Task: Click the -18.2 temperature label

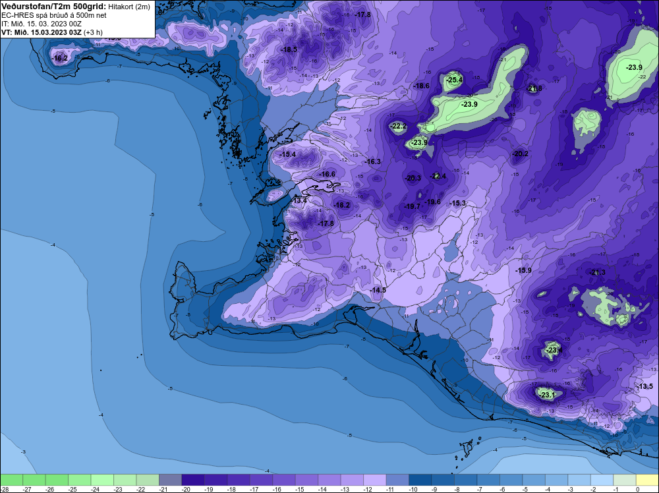Action: click(341, 205)
